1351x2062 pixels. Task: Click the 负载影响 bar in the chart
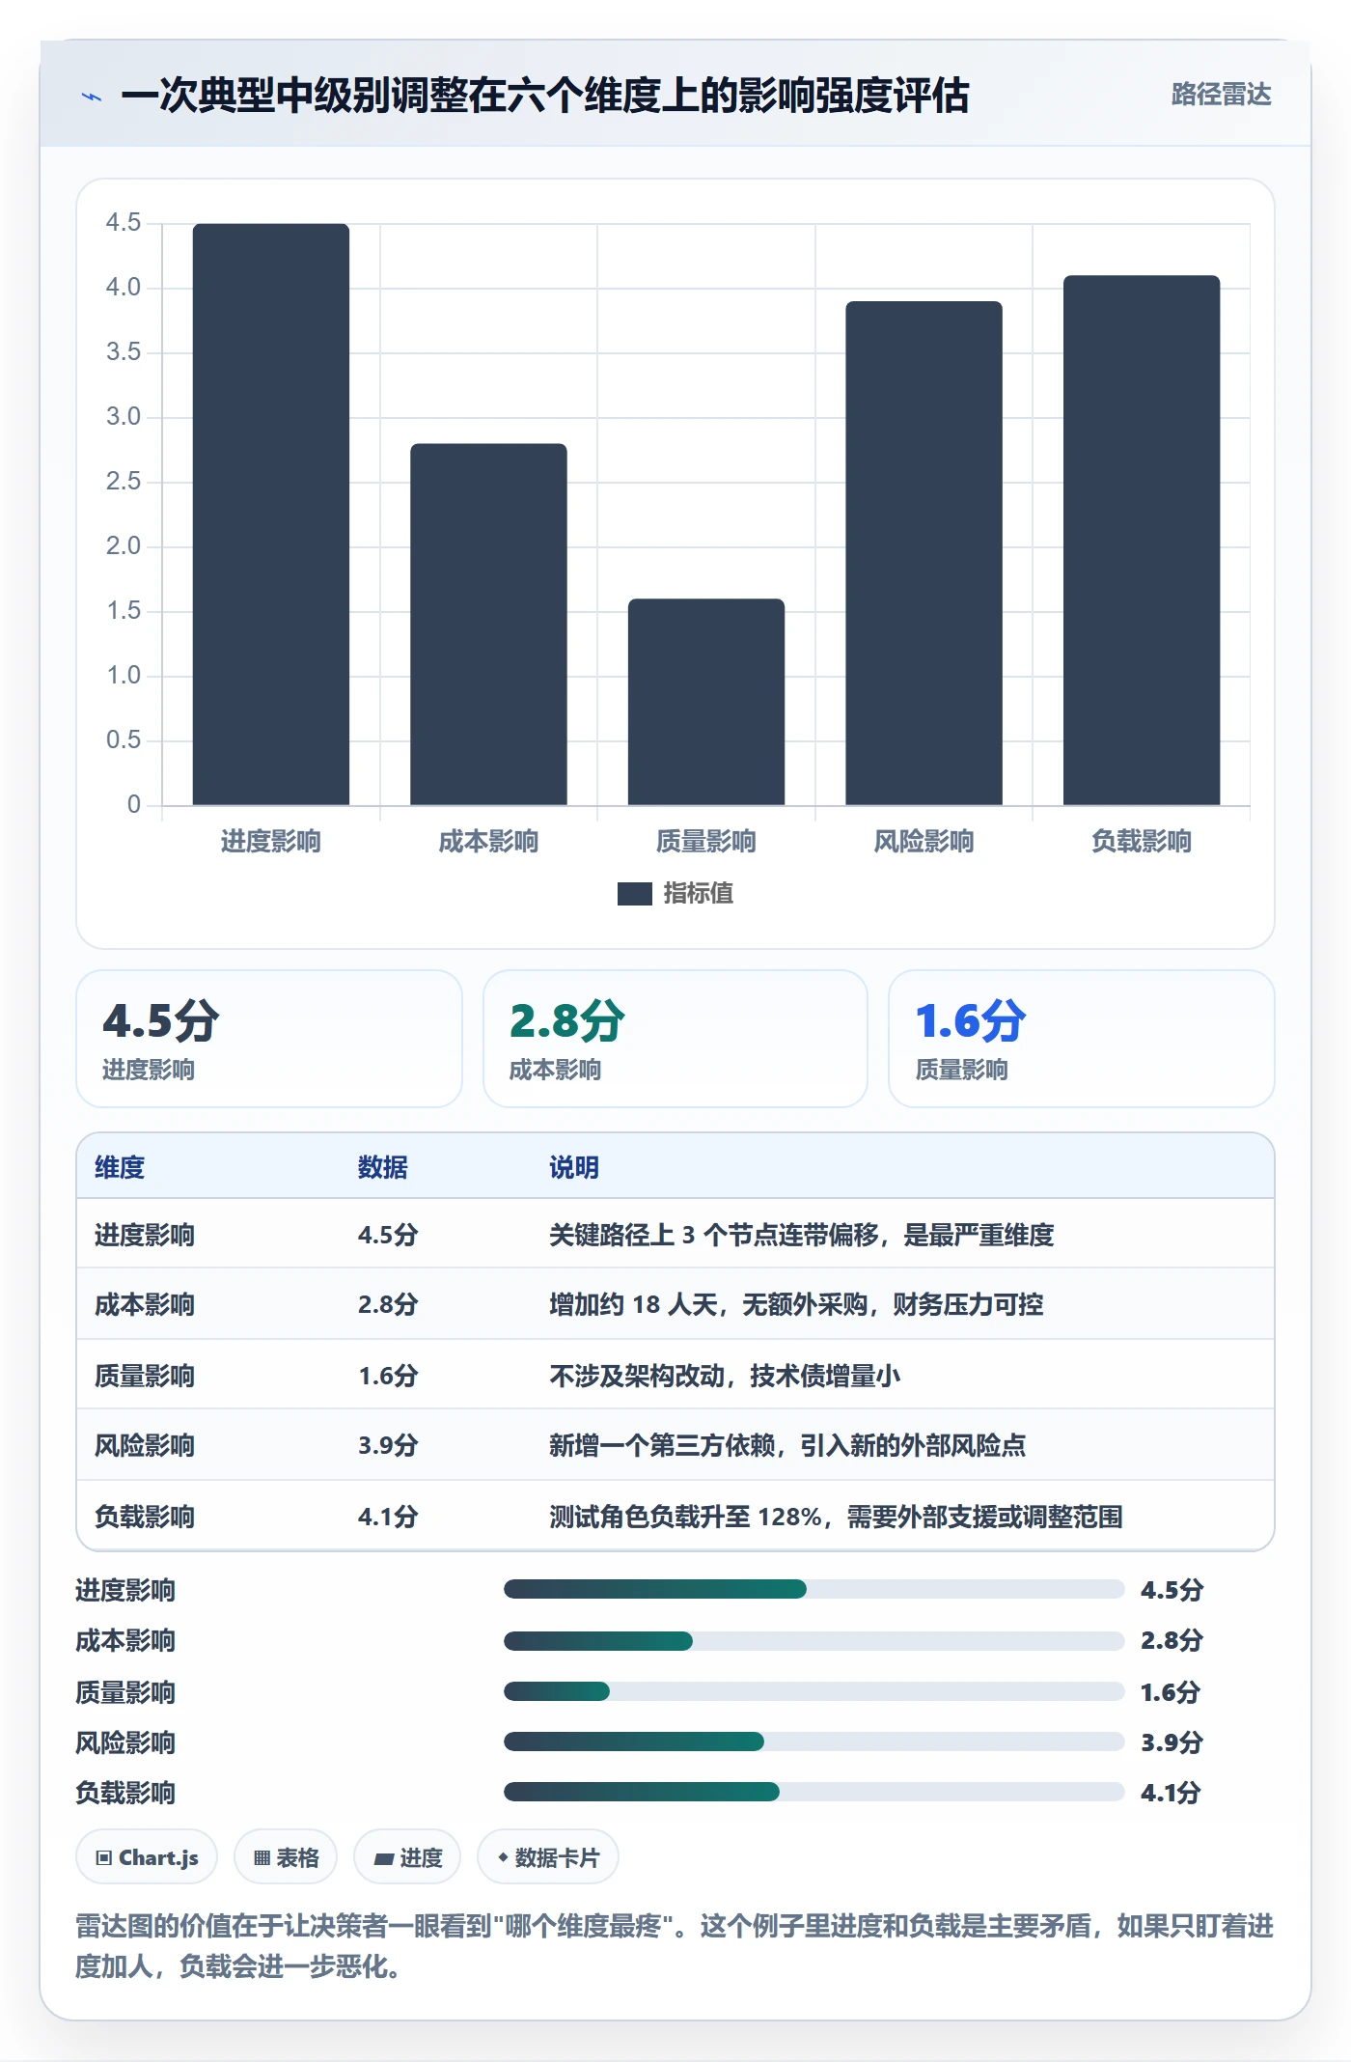[1142, 541]
